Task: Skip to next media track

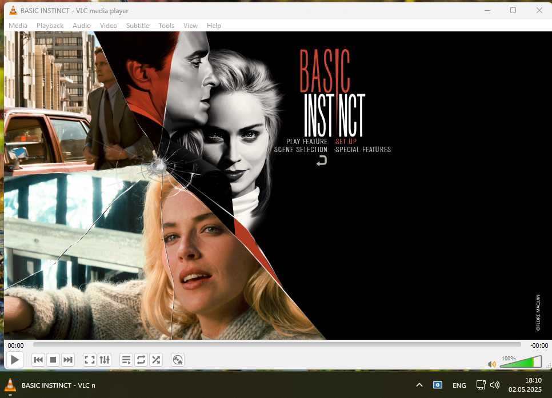Action: (68, 360)
